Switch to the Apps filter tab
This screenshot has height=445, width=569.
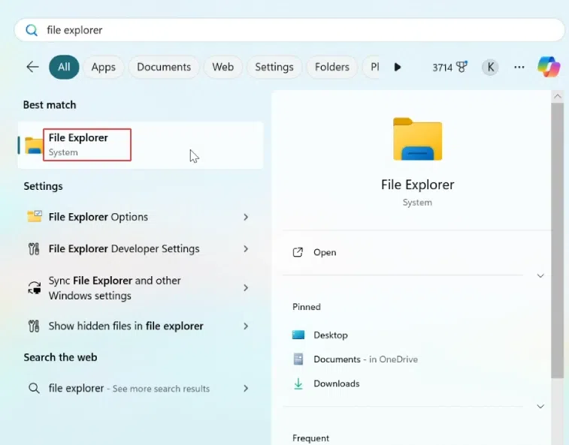pos(104,67)
